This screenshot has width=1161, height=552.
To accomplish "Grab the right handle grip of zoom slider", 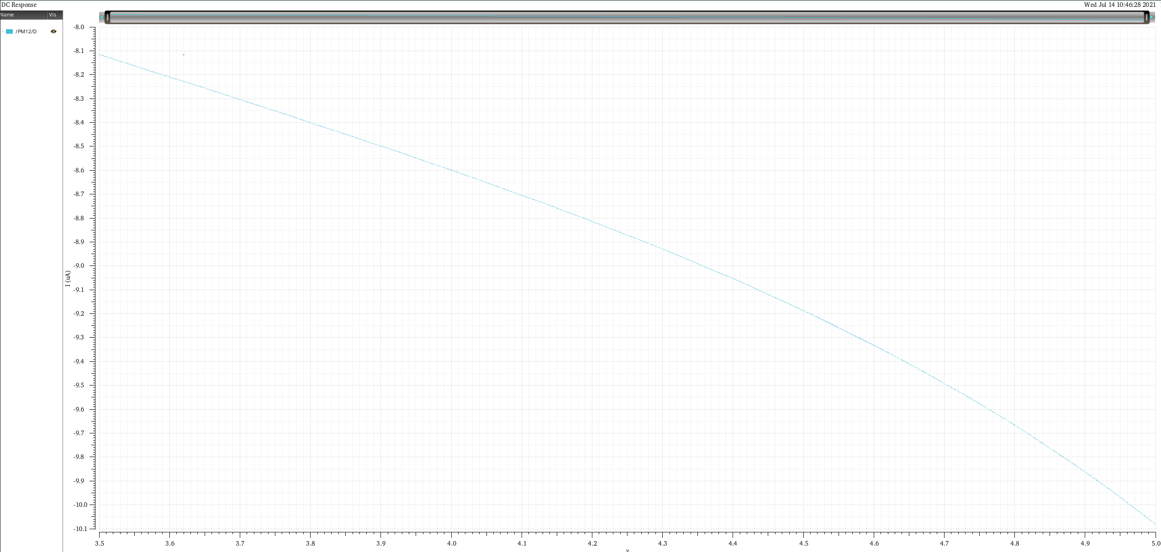I will click(1146, 17).
